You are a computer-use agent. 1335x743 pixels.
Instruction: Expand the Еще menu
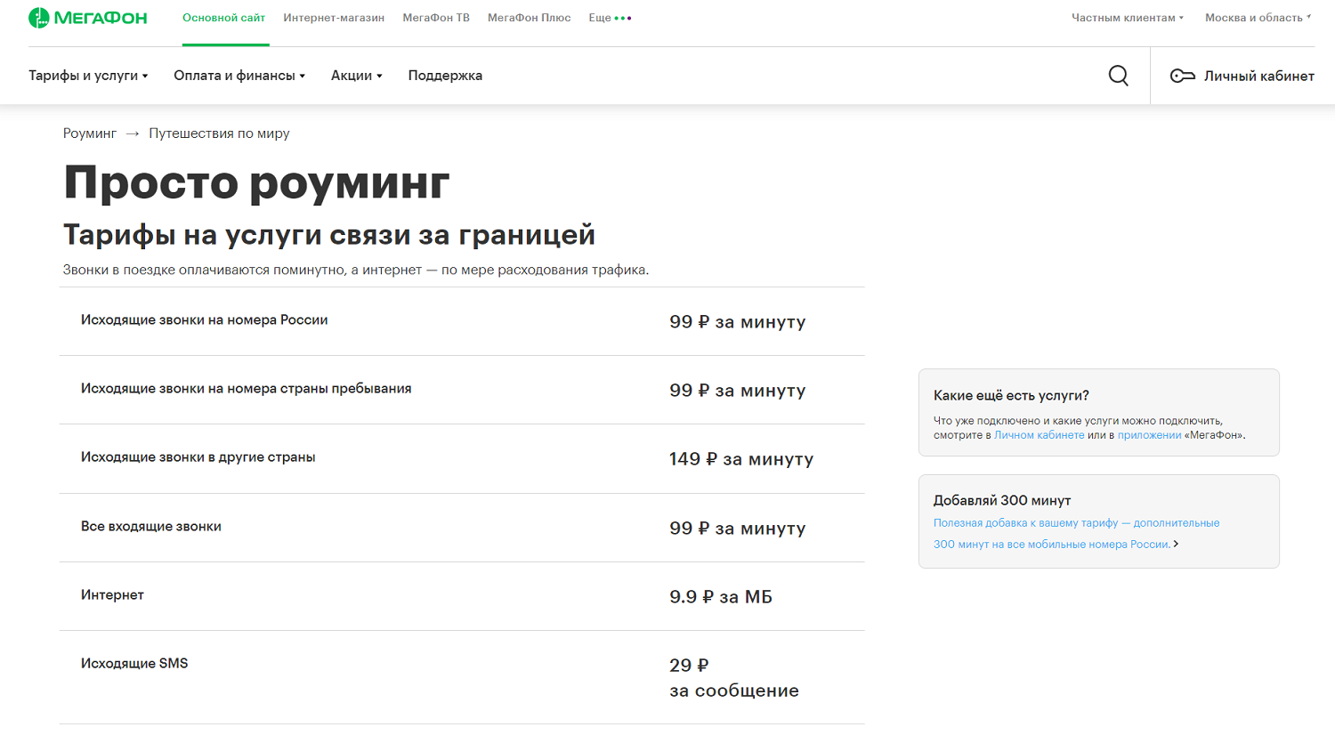pyautogui.click(x=610, y=18)
